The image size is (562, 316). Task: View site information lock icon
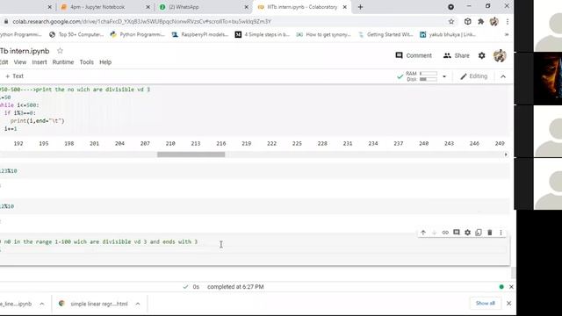point(6,21)
